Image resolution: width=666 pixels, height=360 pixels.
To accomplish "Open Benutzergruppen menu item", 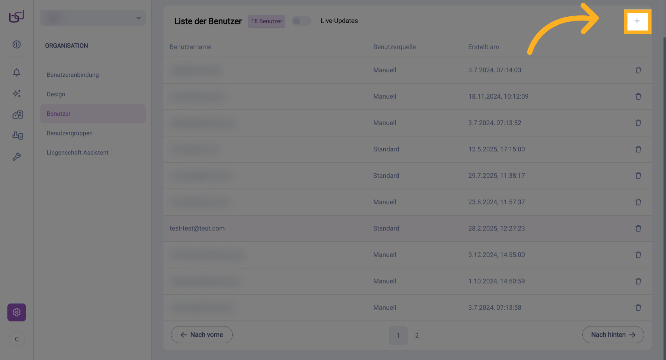I will 70,133.
